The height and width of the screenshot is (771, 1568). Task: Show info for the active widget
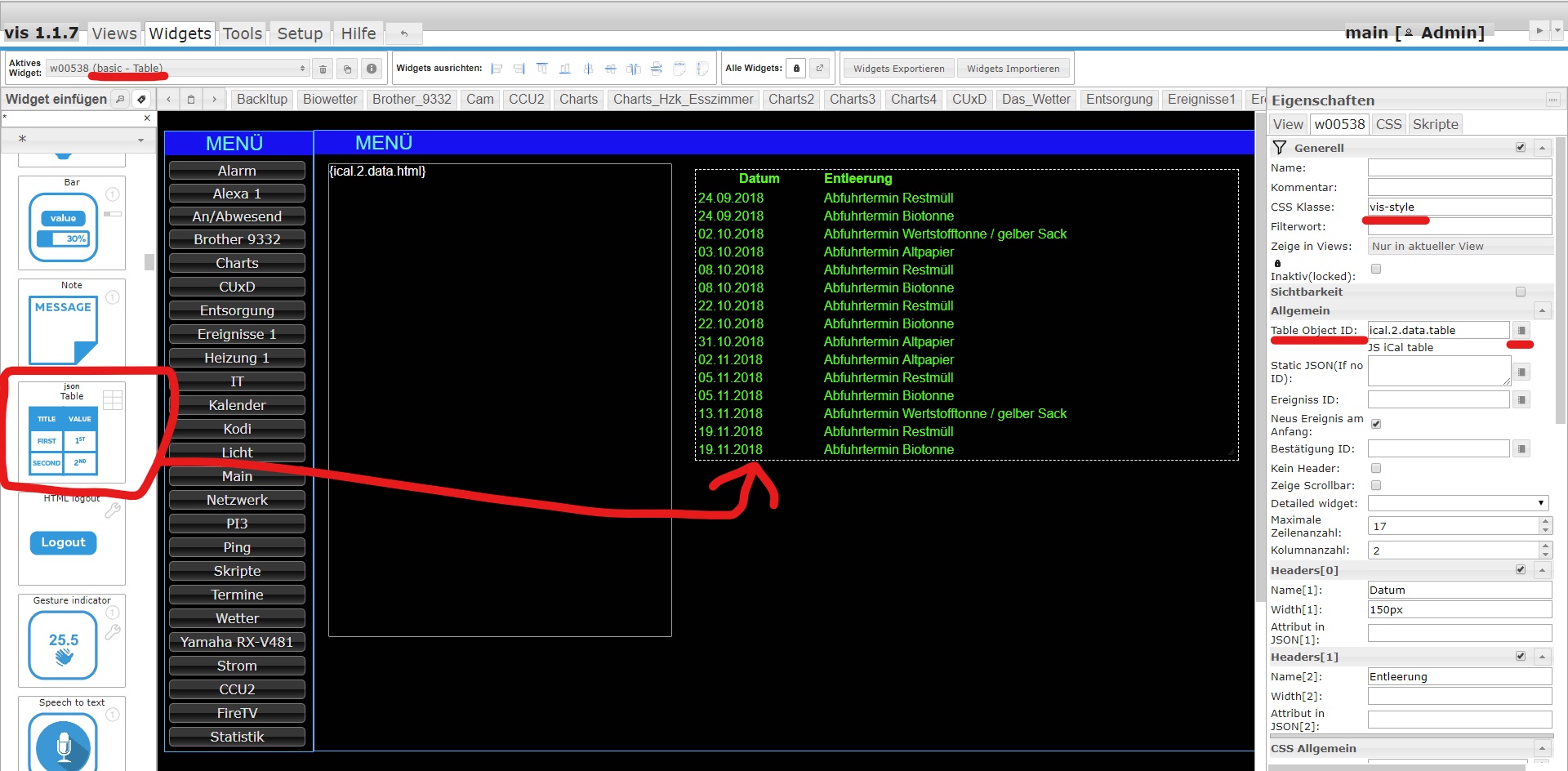(372, 69)
